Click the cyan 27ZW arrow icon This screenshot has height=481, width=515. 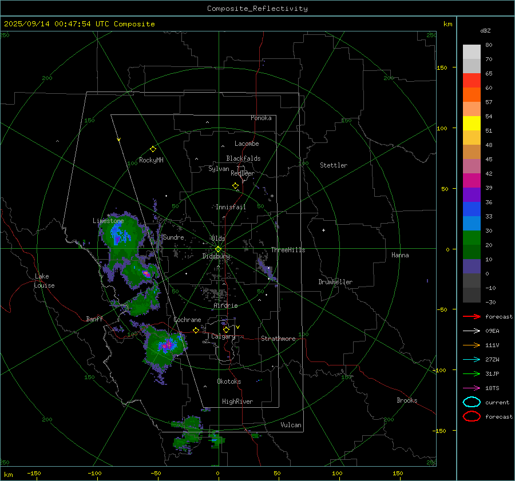[x=472, y=360]
